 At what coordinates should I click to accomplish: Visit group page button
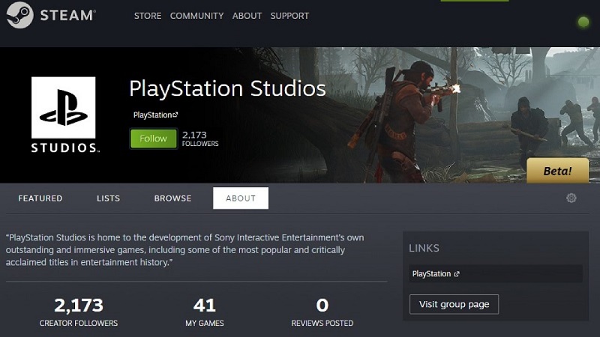[454, 304]
